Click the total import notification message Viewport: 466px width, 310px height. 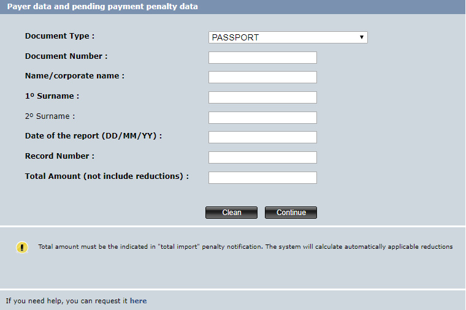[245, 247]
